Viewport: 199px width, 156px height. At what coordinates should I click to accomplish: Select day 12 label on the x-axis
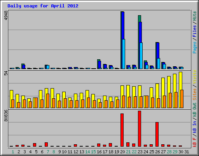click(x=76, y=152)
